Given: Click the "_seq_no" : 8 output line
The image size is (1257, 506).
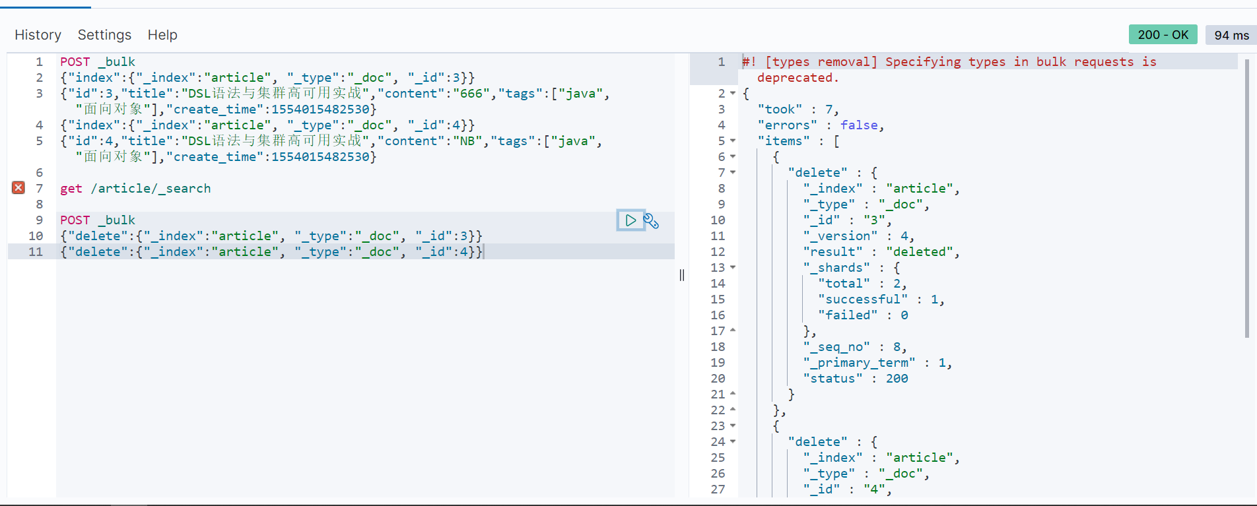Looking at the screenshot, I should coord(855,347).
